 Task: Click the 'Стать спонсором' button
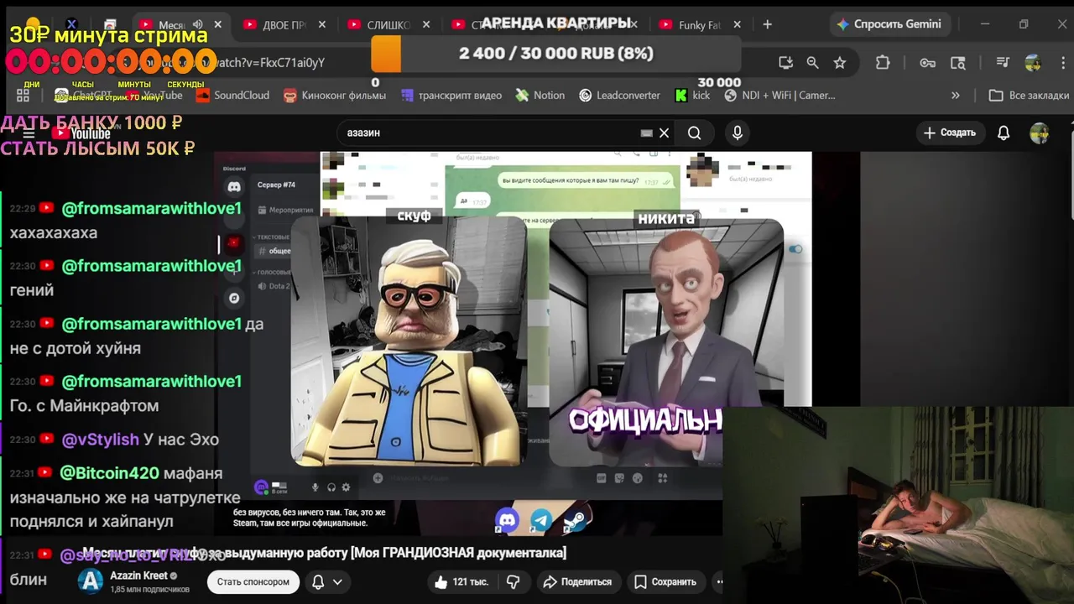pos(253,581)
